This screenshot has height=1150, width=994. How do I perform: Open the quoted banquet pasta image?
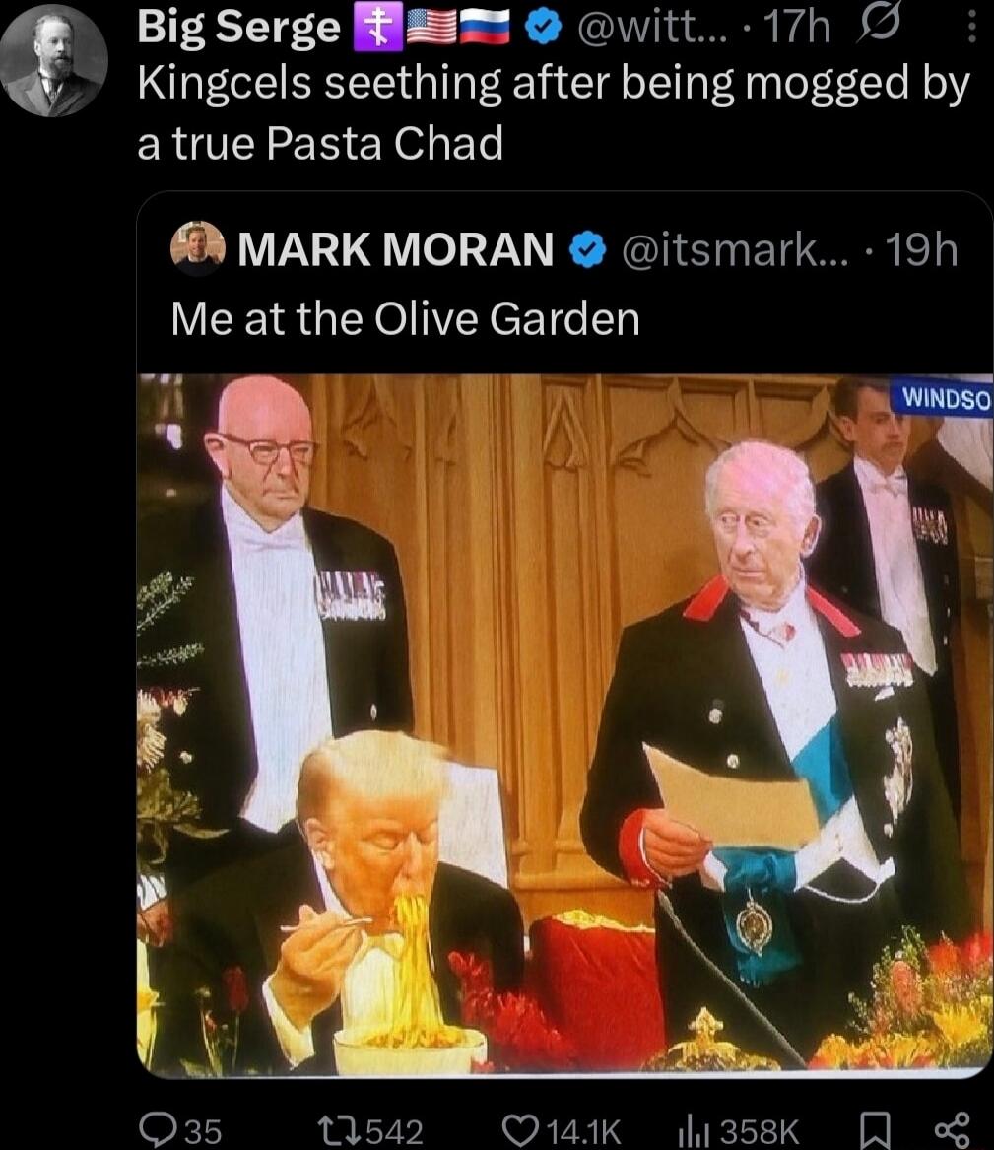[x=564, y=724]
